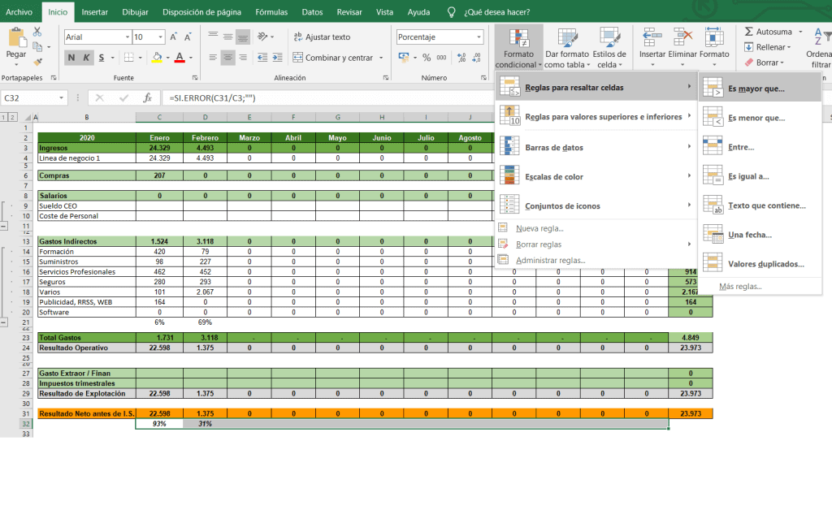Click the thousands separator 000 icon

[x=441, y=58]
